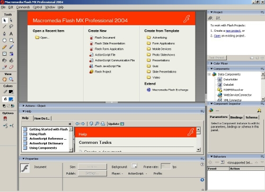Click the Help search icon
This screenshot has width=265, height=192.
[97, 124]
